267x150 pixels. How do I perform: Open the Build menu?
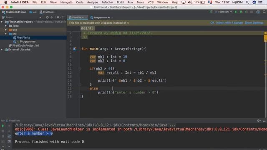pos(120,2)
